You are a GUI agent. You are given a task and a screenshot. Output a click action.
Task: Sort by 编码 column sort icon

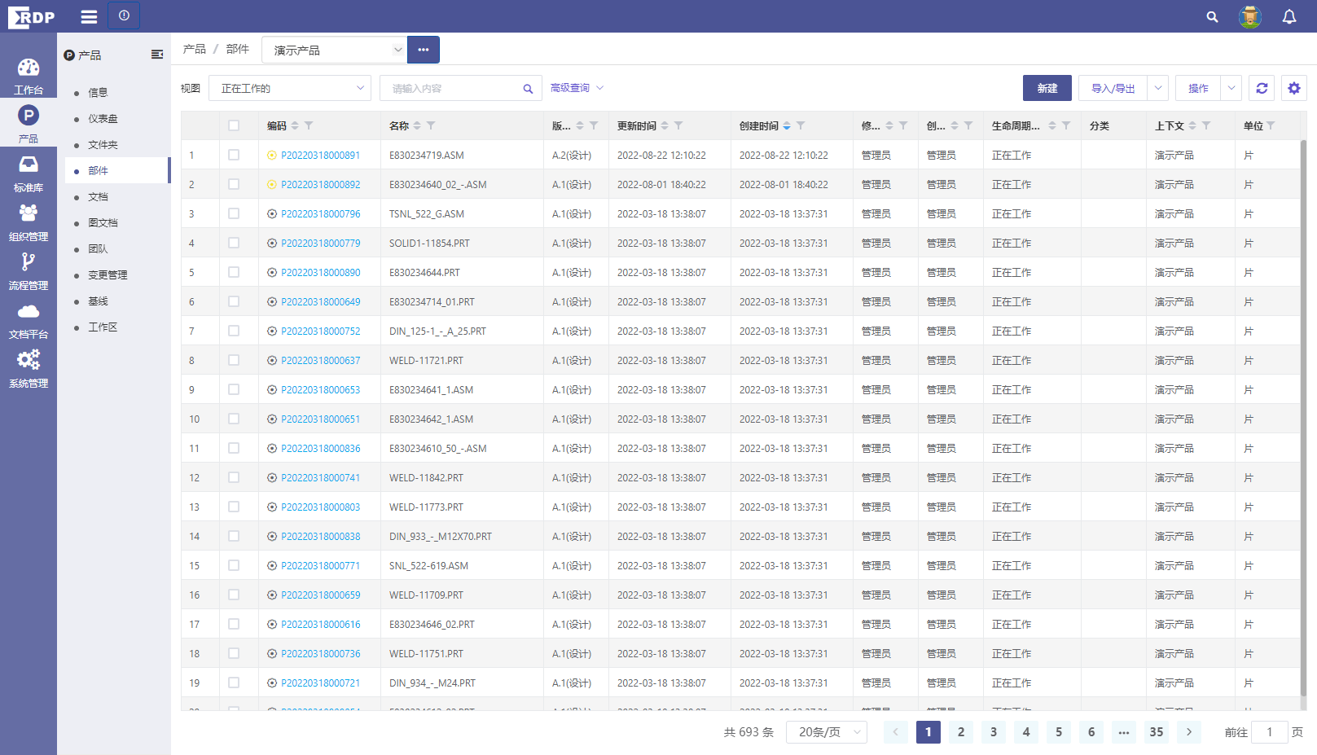295,125
